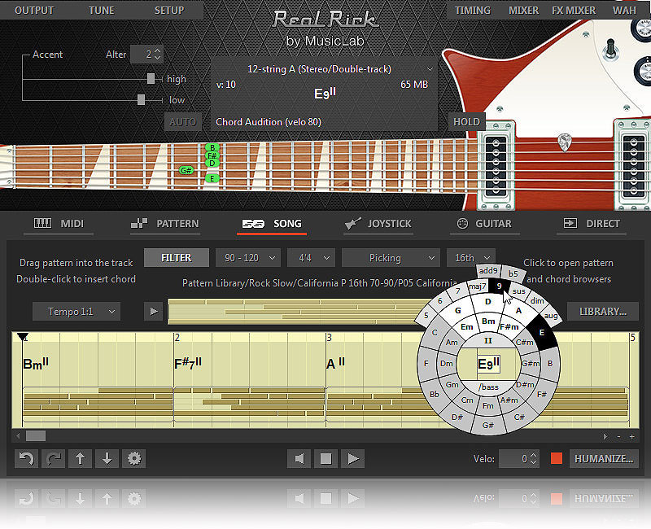Click the LIBRARY... button
The image size is (651, 529).
coord(602,311)
